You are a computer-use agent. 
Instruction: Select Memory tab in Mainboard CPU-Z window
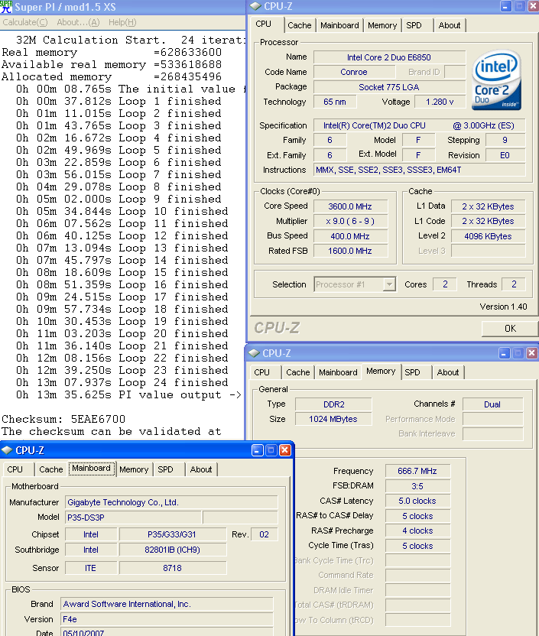(x=134, y=469)
